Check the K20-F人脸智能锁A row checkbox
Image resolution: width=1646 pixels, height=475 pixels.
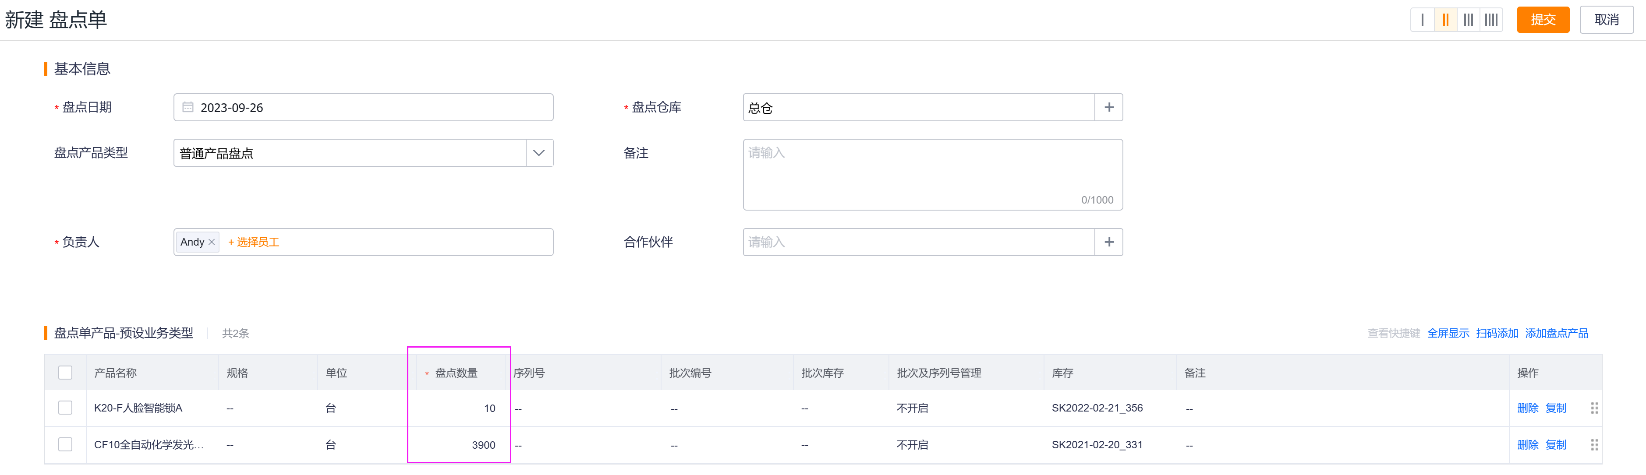(65, 408)
